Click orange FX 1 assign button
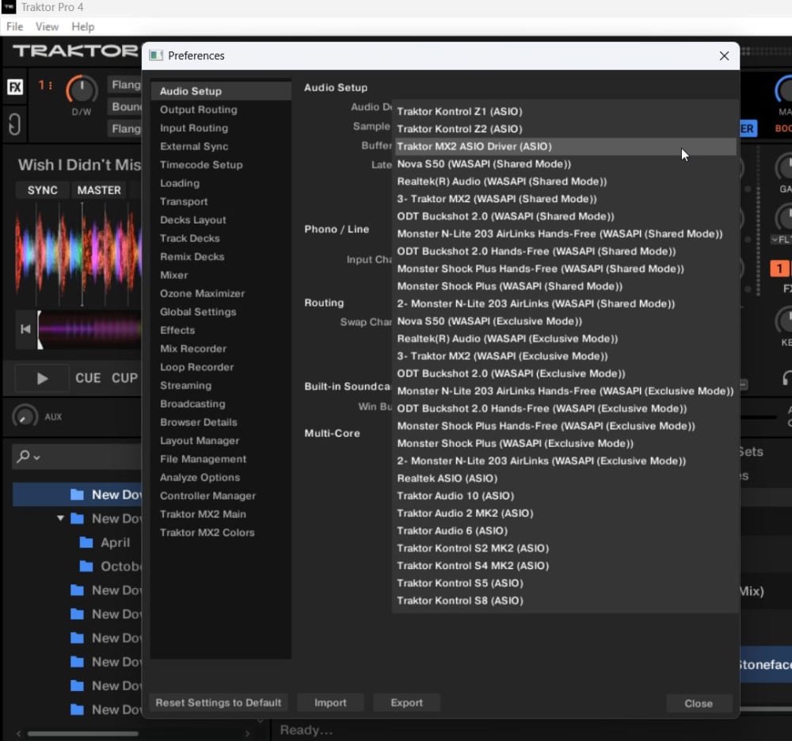 tap(779, 269)
